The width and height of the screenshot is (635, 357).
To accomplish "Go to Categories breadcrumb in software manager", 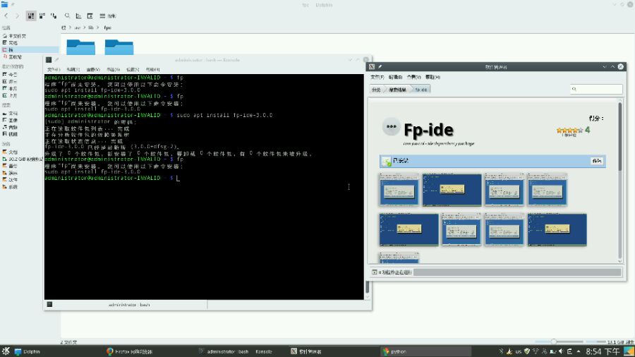I will tap(376, 90).
